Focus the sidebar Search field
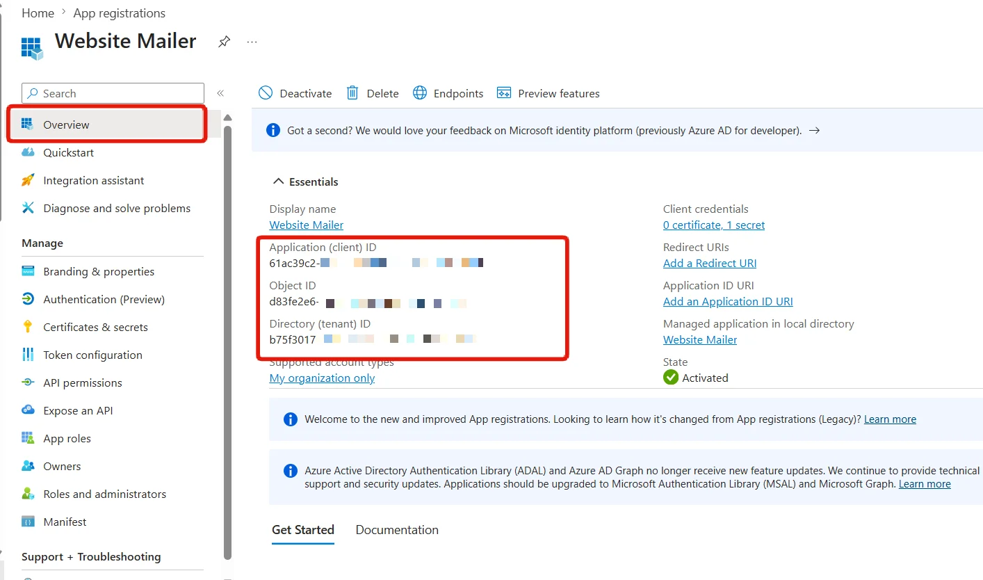This screenshot has width=983, height=580. coord(113,93)
